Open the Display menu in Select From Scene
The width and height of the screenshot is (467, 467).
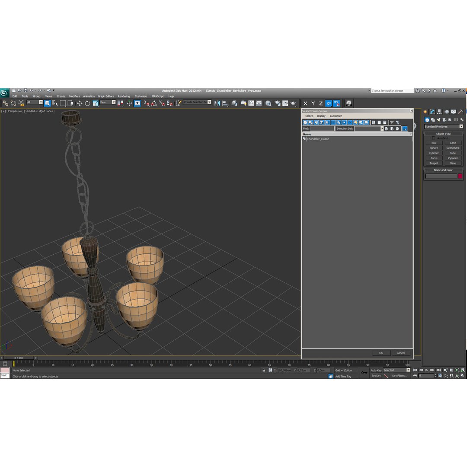click(321, 116)
